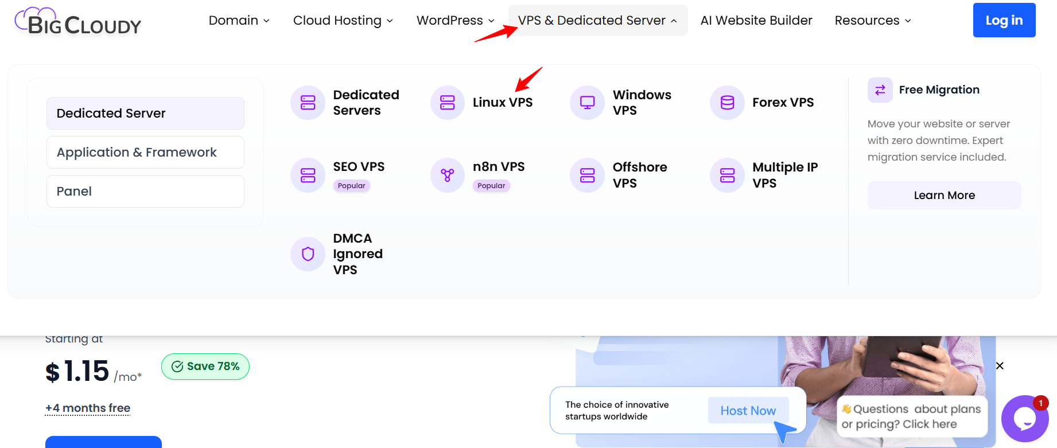This screenshot has height=448, width=1057.
Task: Open the Forex VPS link
Action: click(x=783, y=103)
